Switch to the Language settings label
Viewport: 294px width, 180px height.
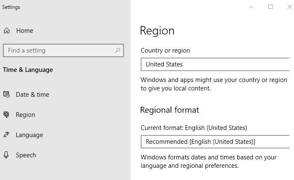pos(29,135)
